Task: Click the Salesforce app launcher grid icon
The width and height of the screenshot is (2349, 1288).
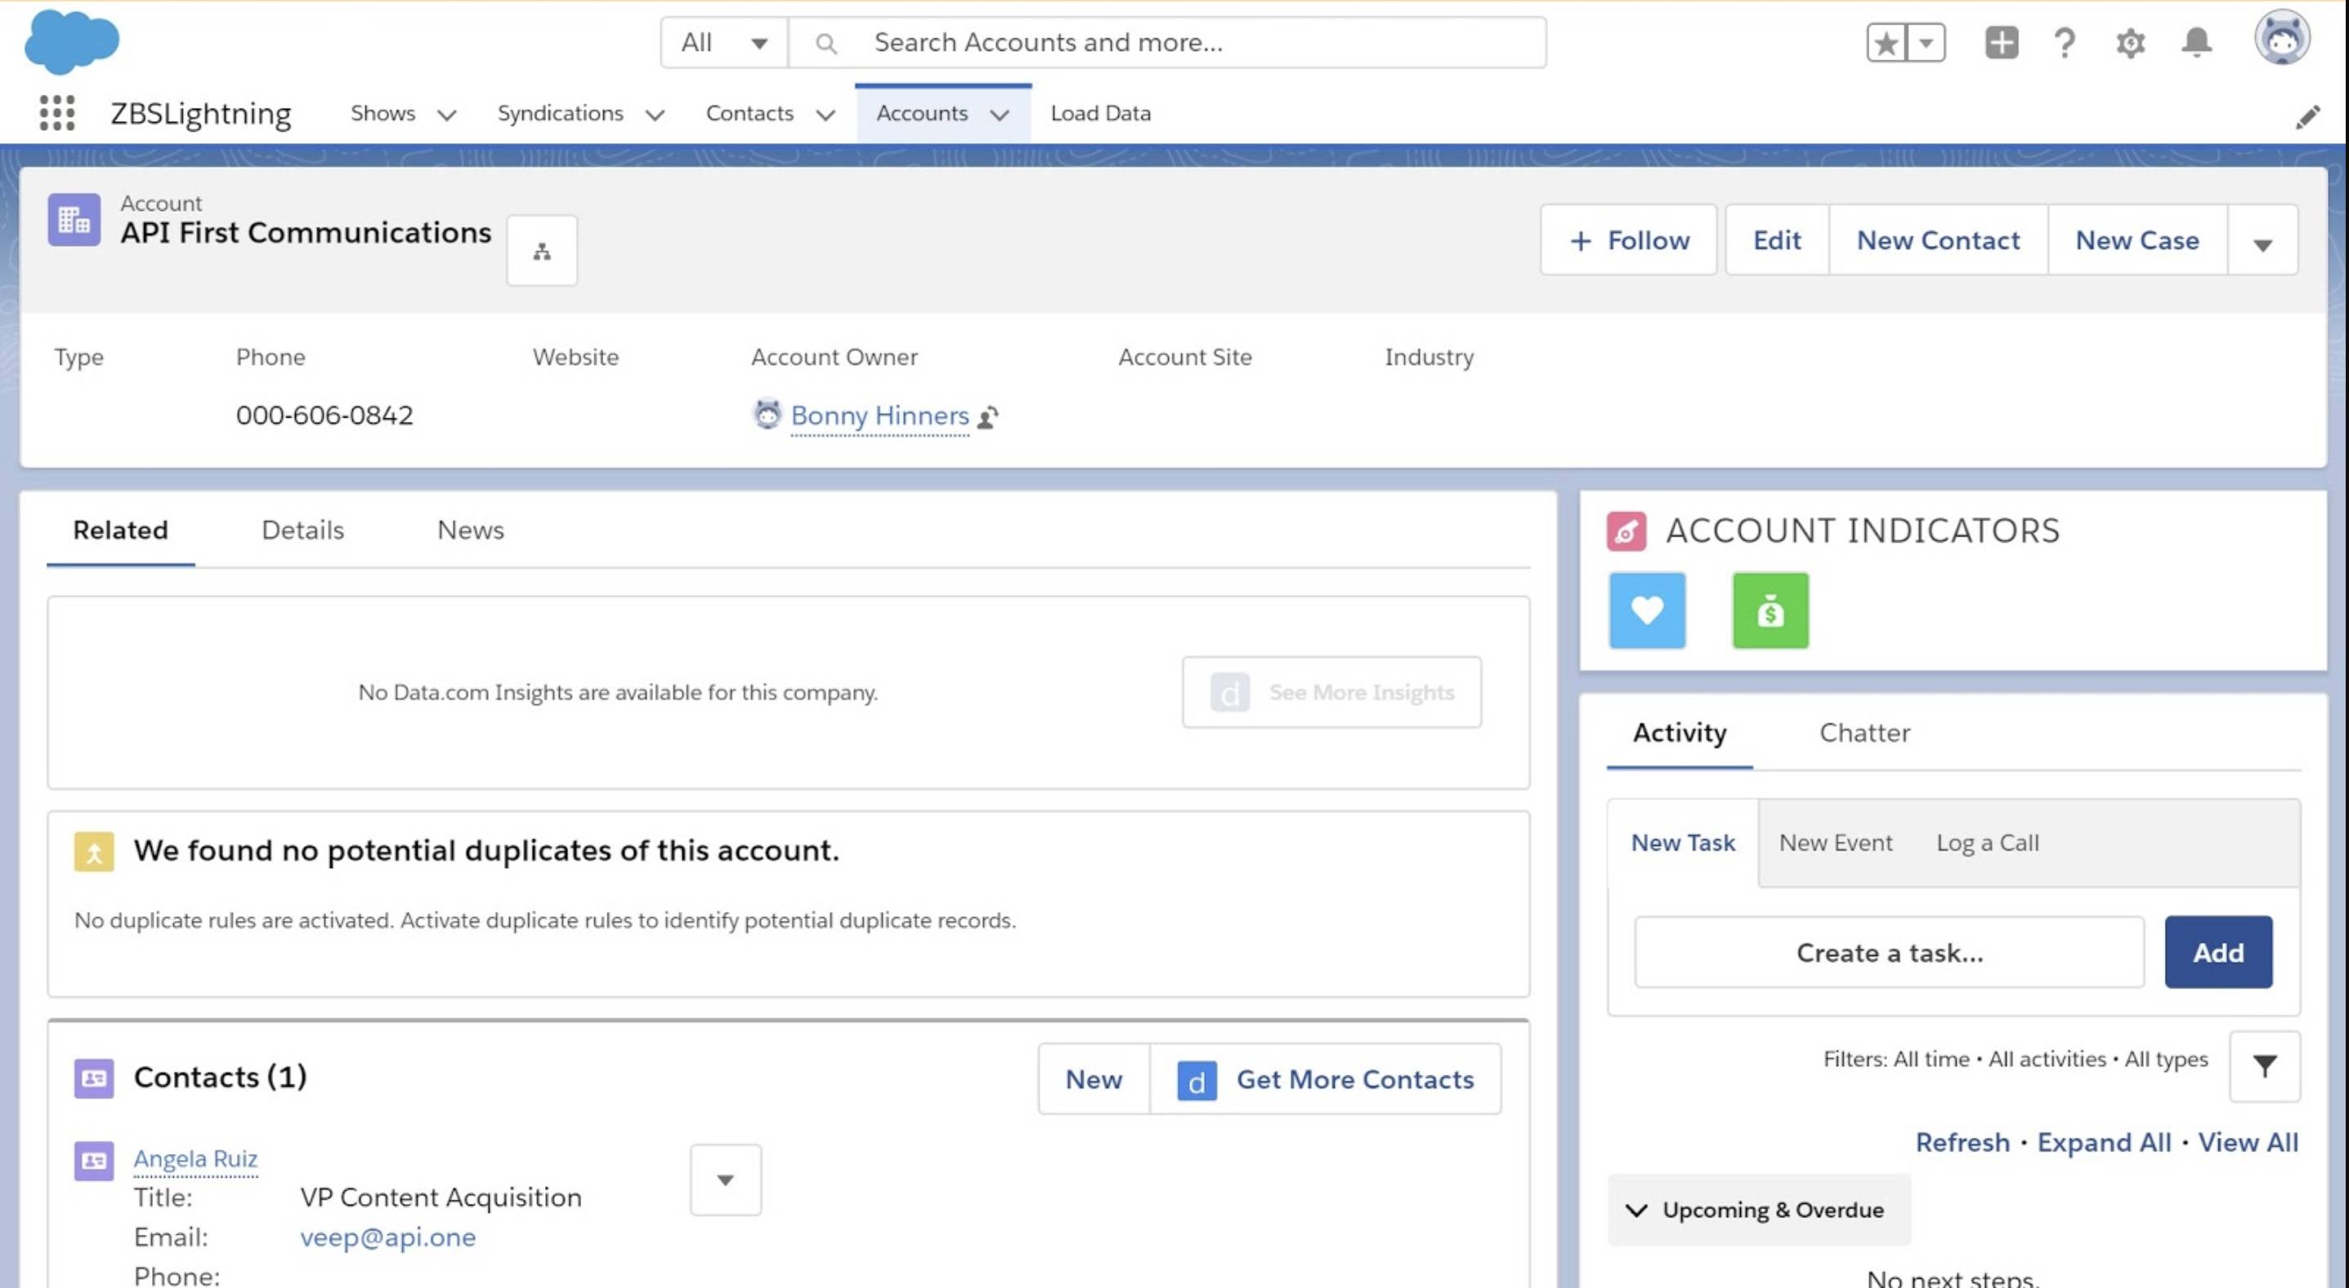Action: 56,113
